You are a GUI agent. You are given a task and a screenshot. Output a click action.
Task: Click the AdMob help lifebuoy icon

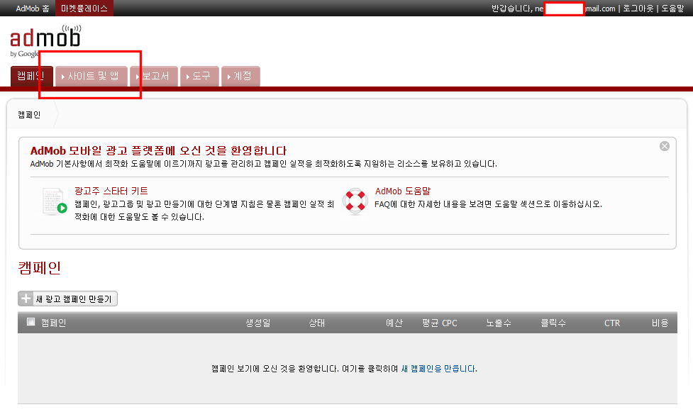[x=355, y=201]
